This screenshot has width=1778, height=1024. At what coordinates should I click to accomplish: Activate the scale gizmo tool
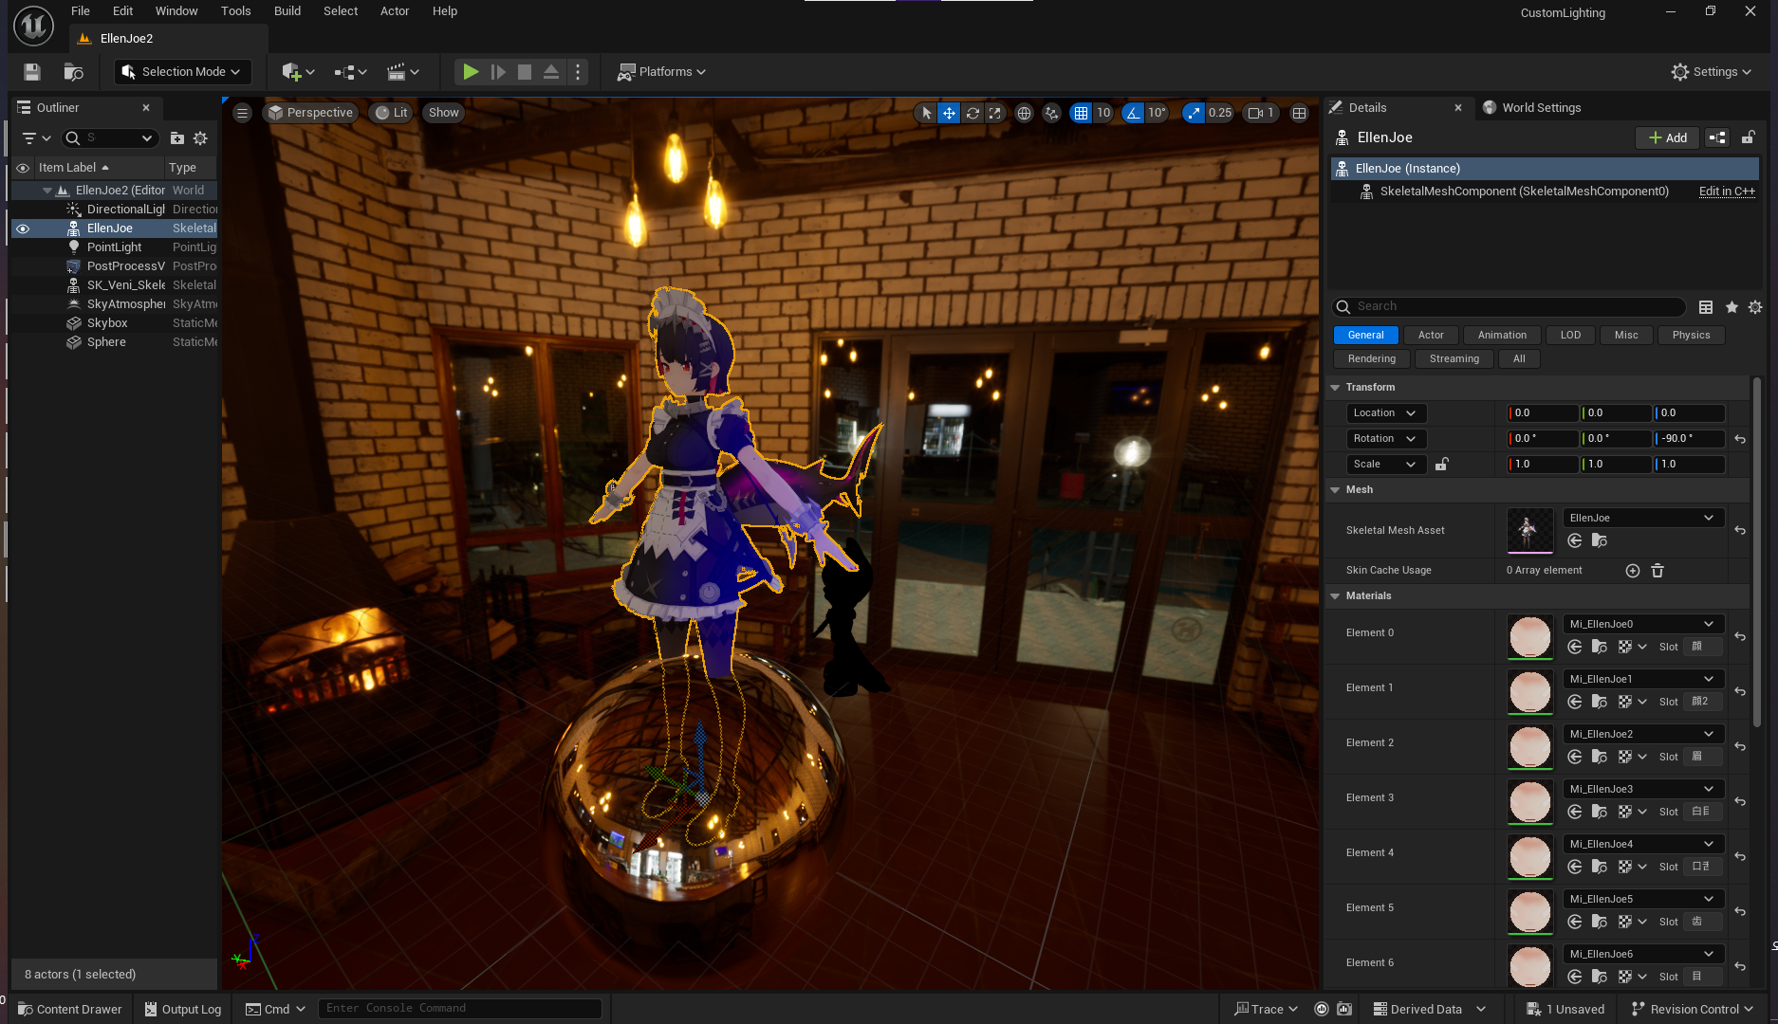[x=994, y=113]
